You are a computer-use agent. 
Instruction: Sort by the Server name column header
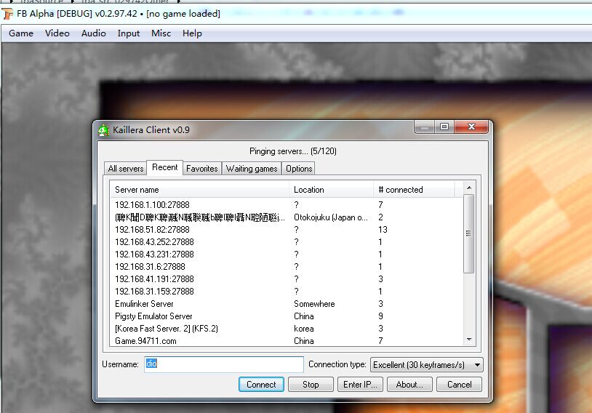tap(199, 190)
